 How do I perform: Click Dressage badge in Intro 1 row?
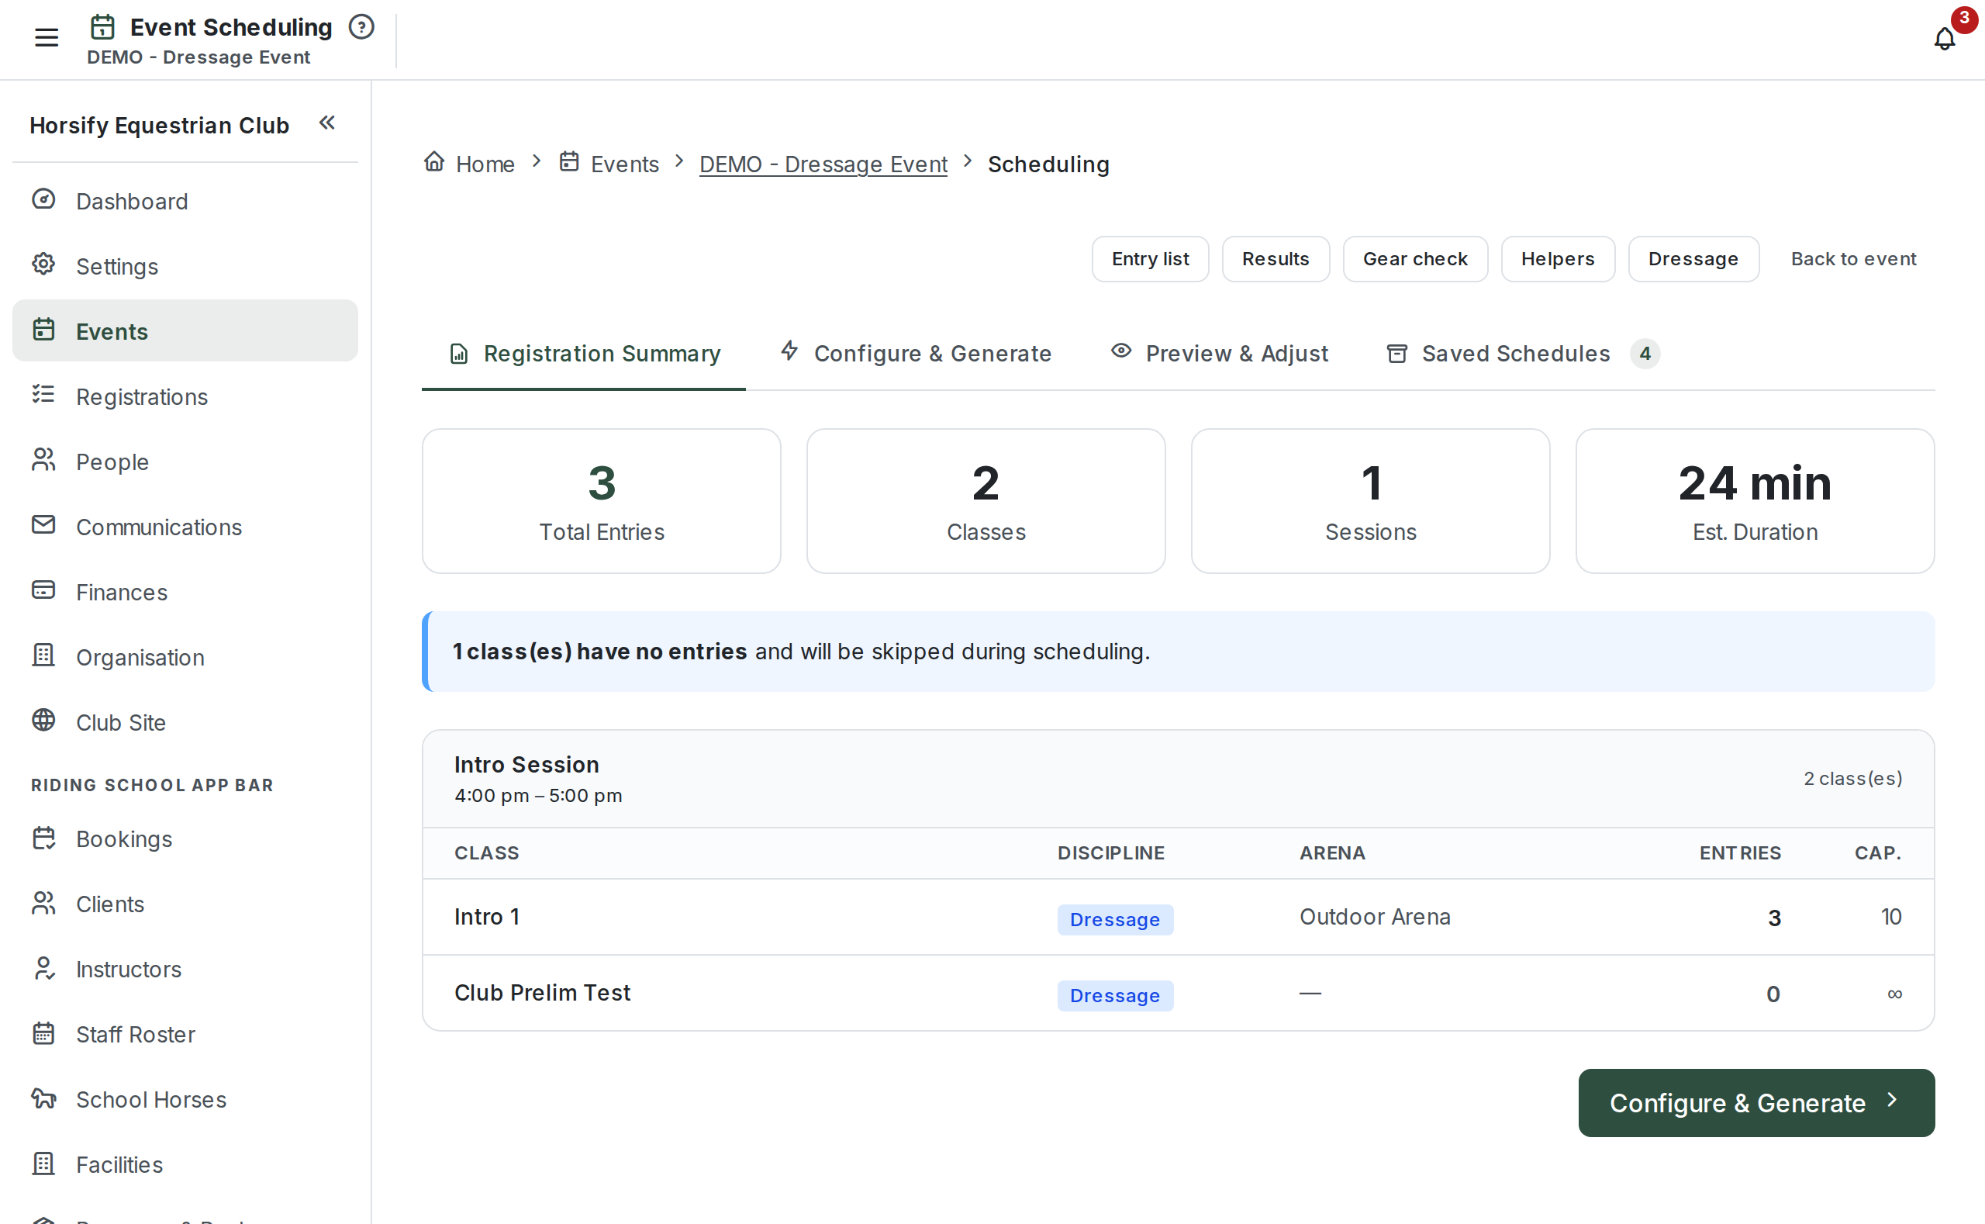pyautogui.click(x=1114, y=920)
